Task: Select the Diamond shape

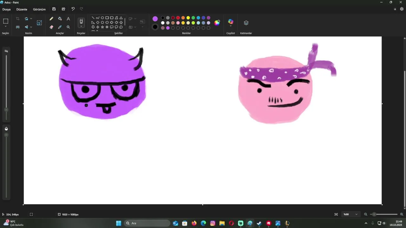Action: (x=98, y=22)
